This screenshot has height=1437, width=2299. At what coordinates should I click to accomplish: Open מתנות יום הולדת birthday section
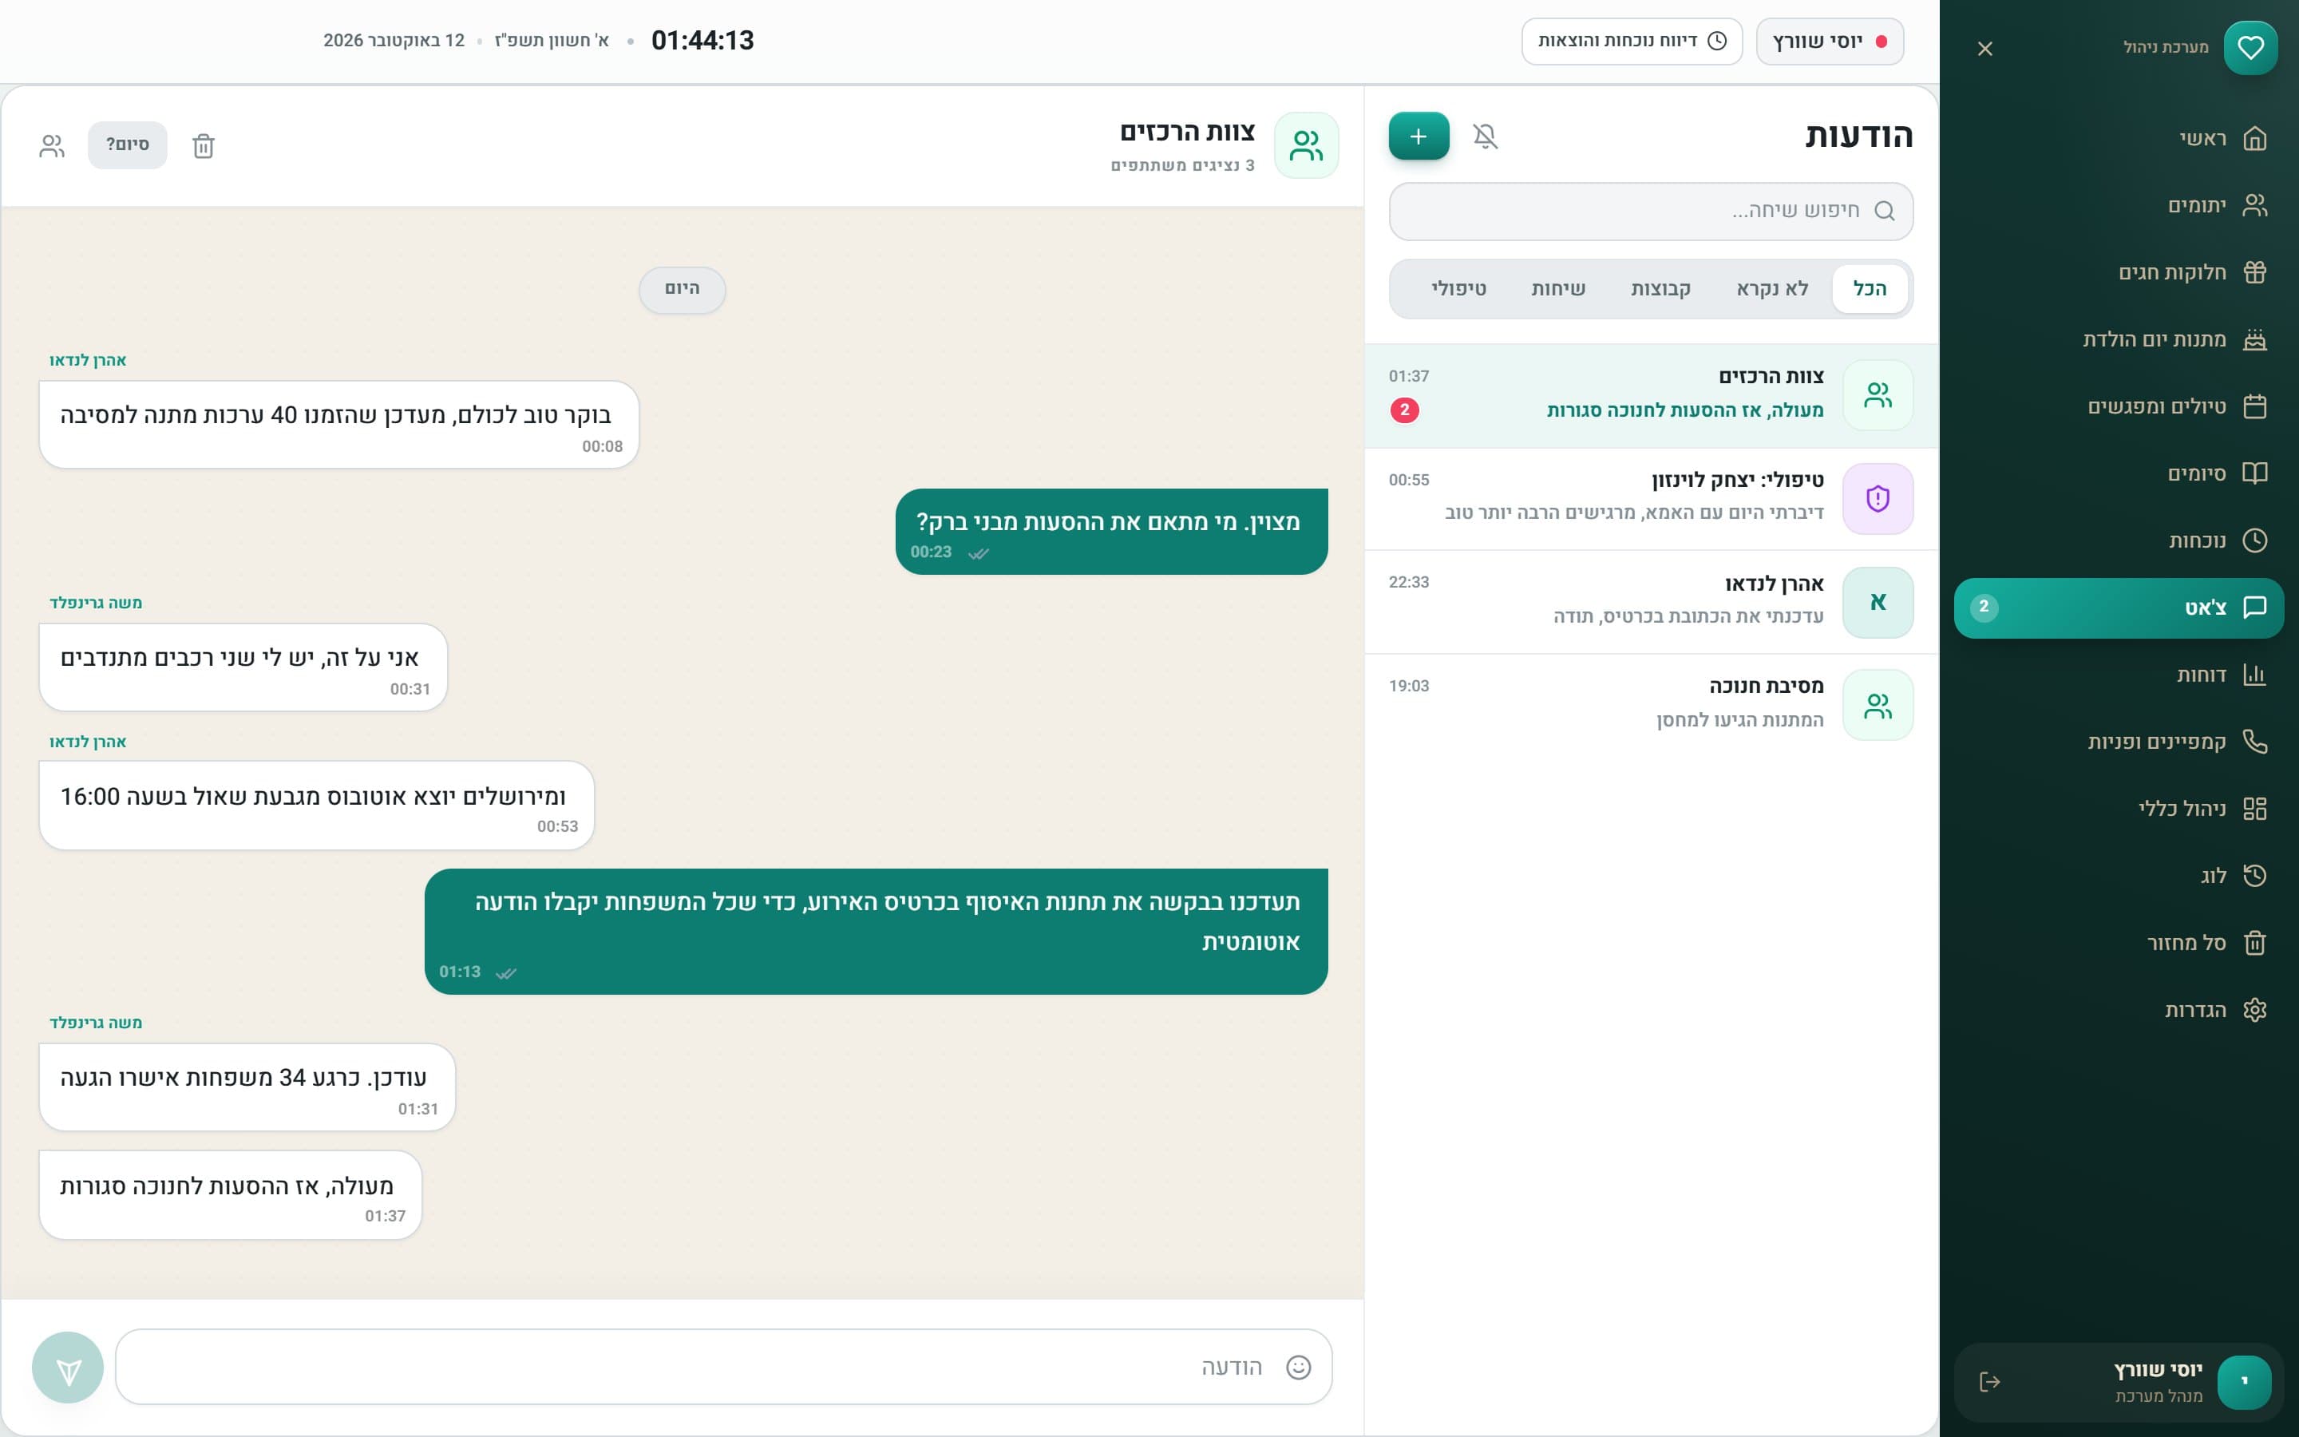[x=2119, y=339]
